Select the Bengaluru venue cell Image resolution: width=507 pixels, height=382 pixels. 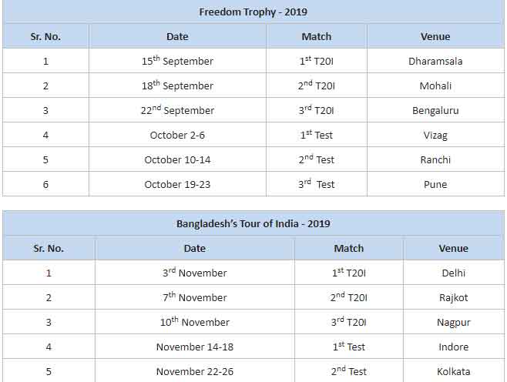(435, 111)
